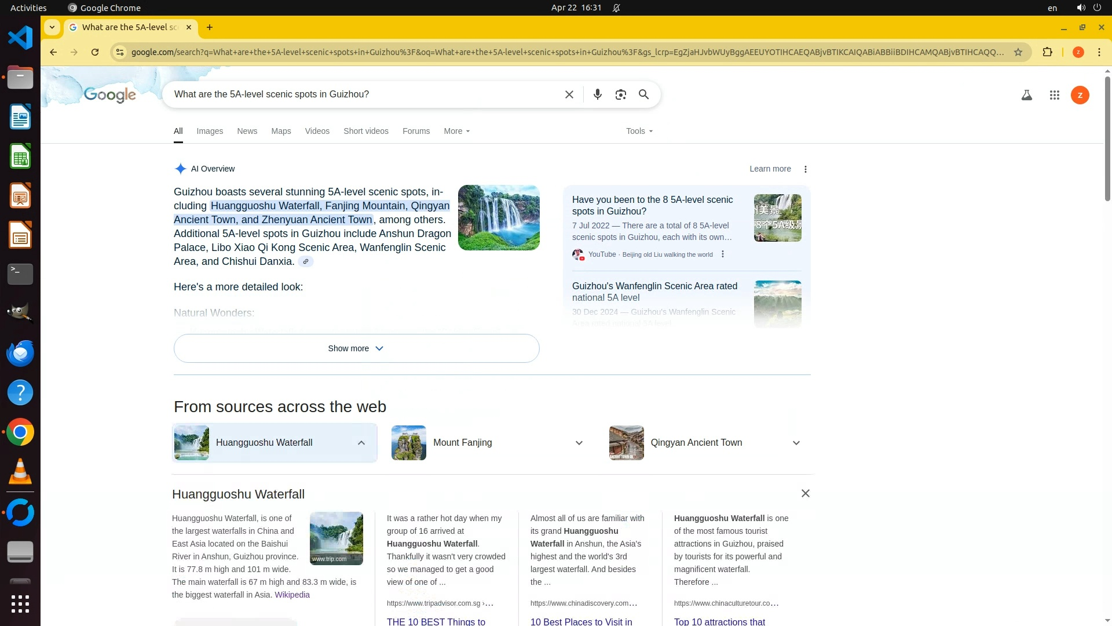This screenshot has width=1112, height=626.
Task: Open Search Labs flask icon
Action: click(1026, 95)
